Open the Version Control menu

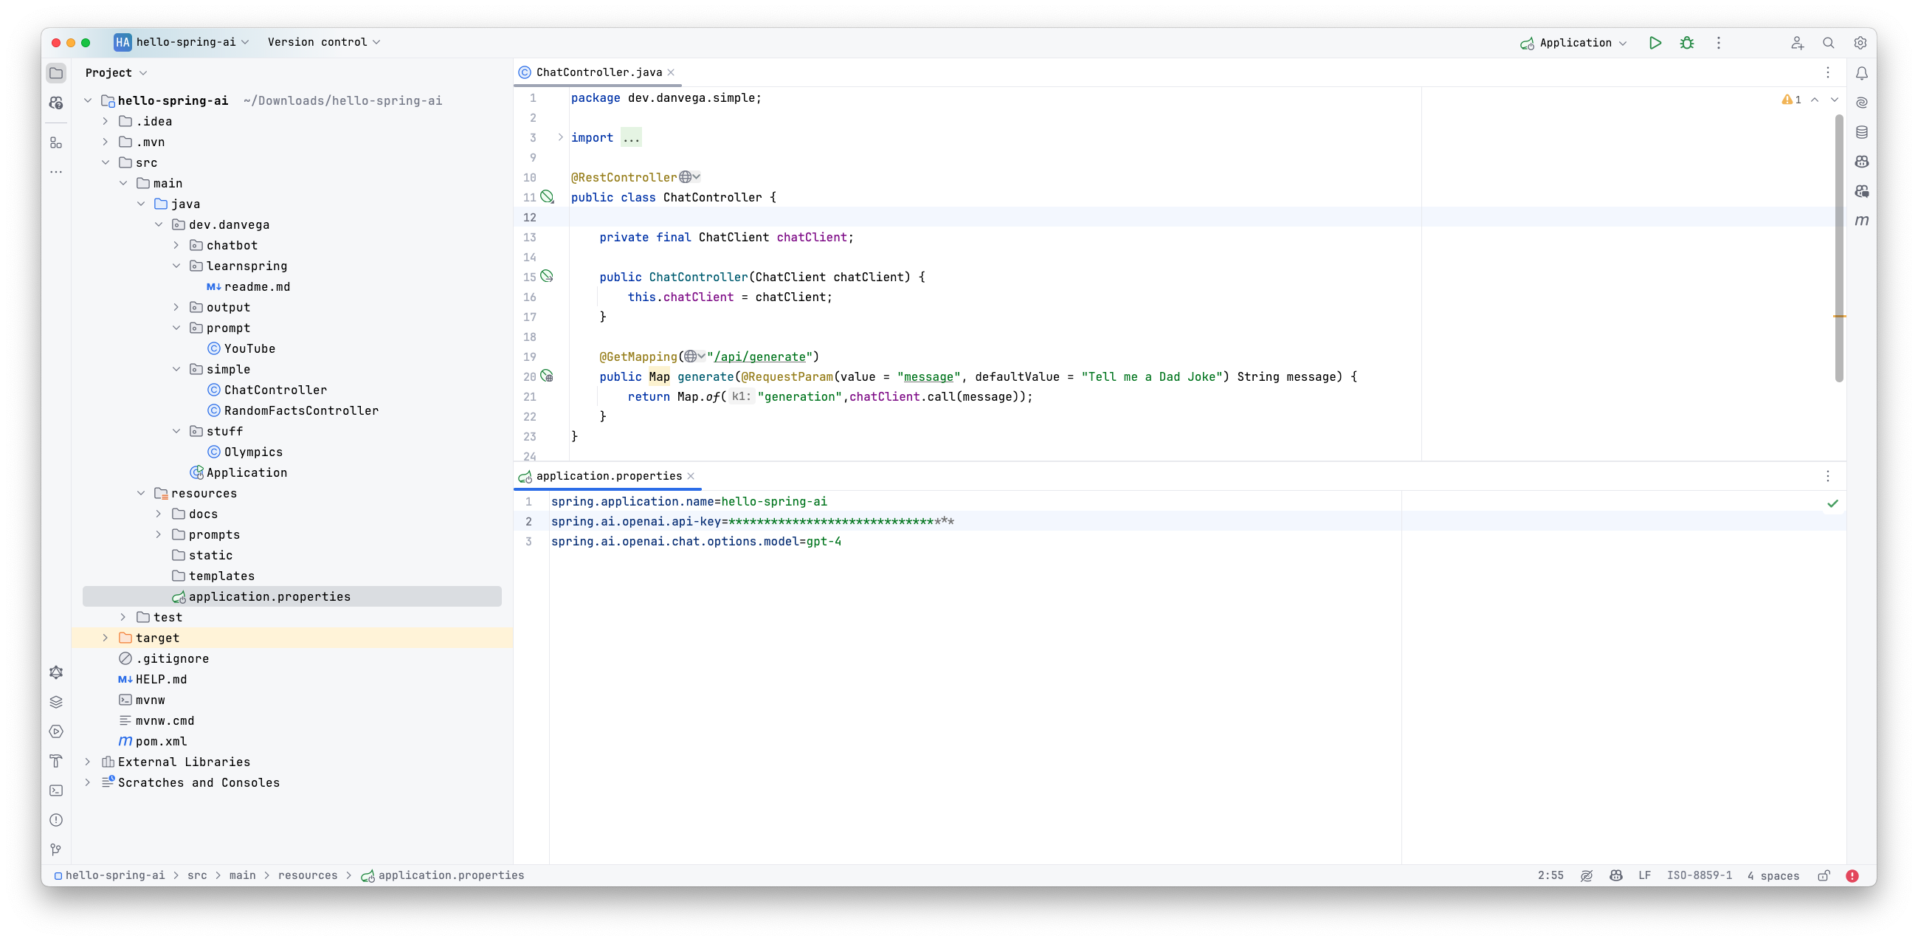click(x=323, y=41)
